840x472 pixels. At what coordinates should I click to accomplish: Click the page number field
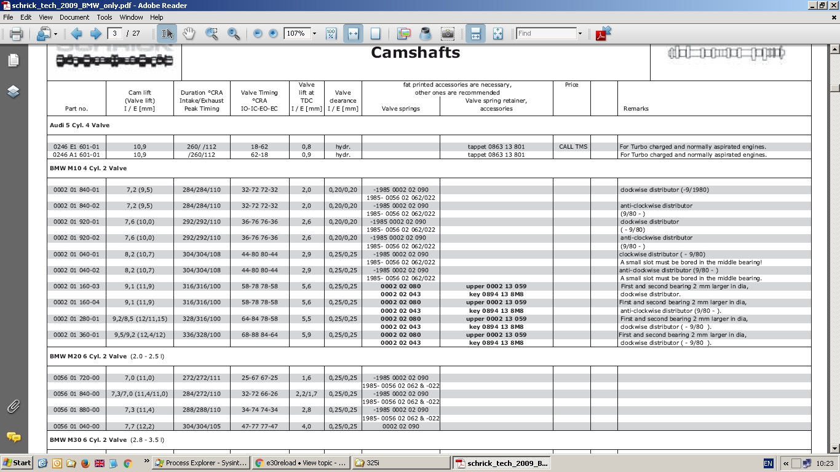(114, 33)
